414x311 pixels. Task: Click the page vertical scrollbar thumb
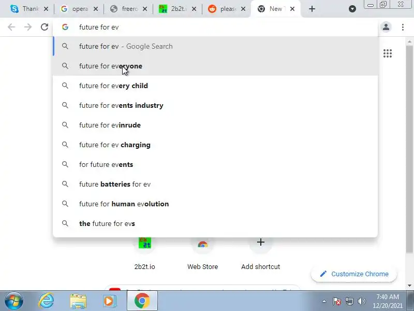(x=409, y=149)
